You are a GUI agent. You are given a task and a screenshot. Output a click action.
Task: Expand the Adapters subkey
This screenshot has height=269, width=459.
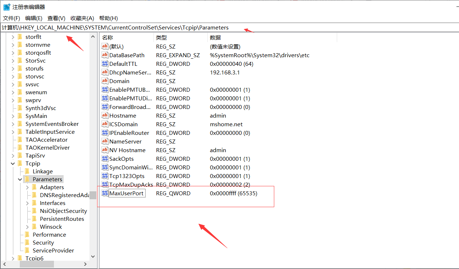pyautogui.click(x=27, y=187)
